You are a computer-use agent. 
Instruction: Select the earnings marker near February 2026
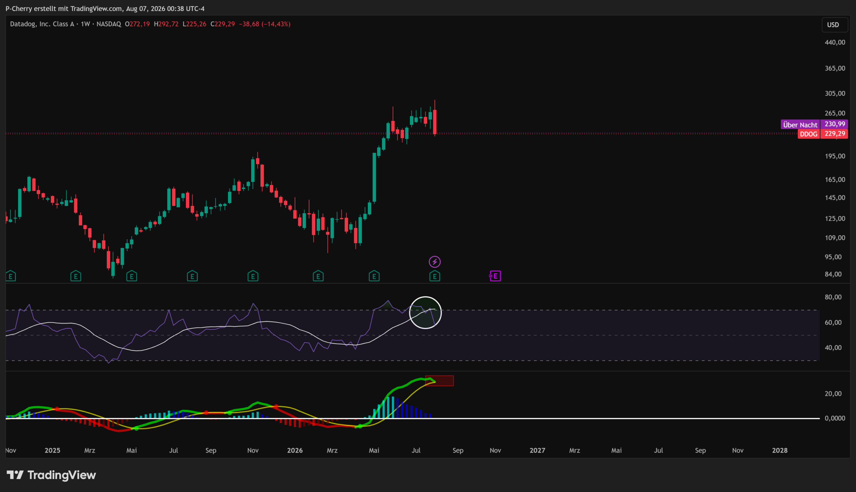tap(318, 276)
